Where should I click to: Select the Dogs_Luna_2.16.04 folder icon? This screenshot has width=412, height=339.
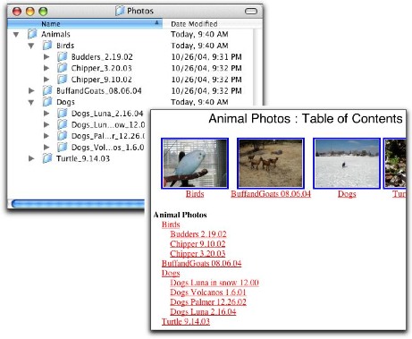62,114
